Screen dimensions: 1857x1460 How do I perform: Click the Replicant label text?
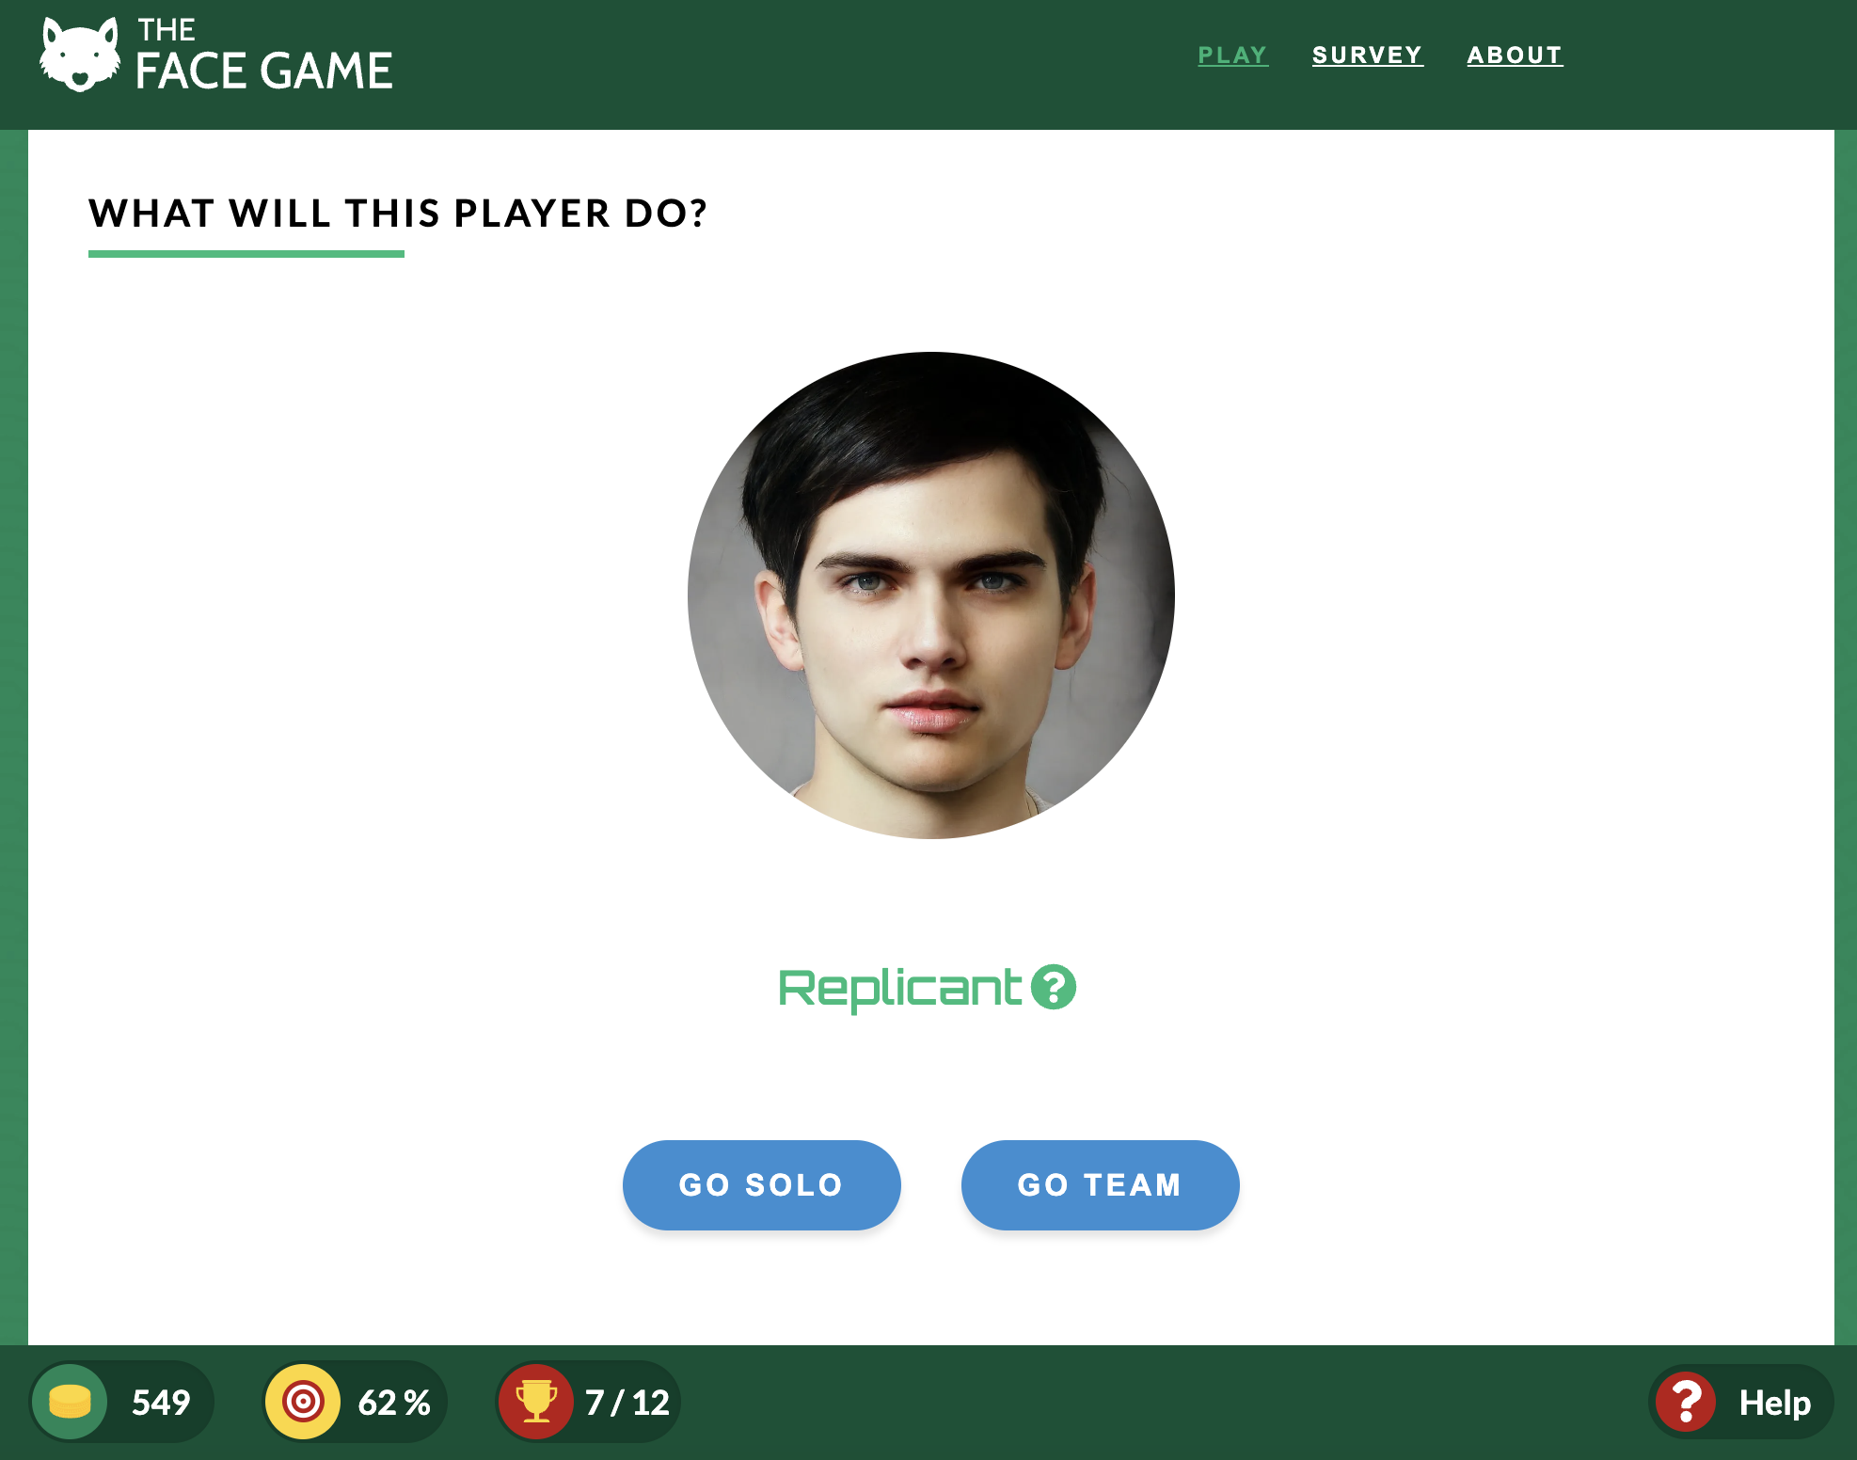900,989
